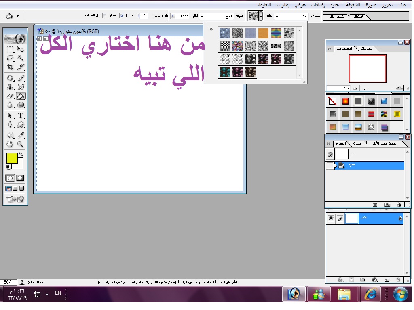Activate the Zoom magnifier tool

click(21, 145)
